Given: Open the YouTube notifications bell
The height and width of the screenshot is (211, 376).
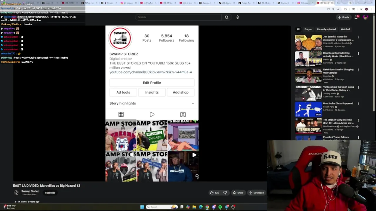Looking at the screenshot, I should pos(356,17).
